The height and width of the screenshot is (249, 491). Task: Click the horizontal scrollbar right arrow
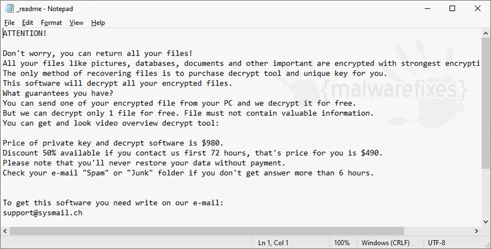coord(477,231)
